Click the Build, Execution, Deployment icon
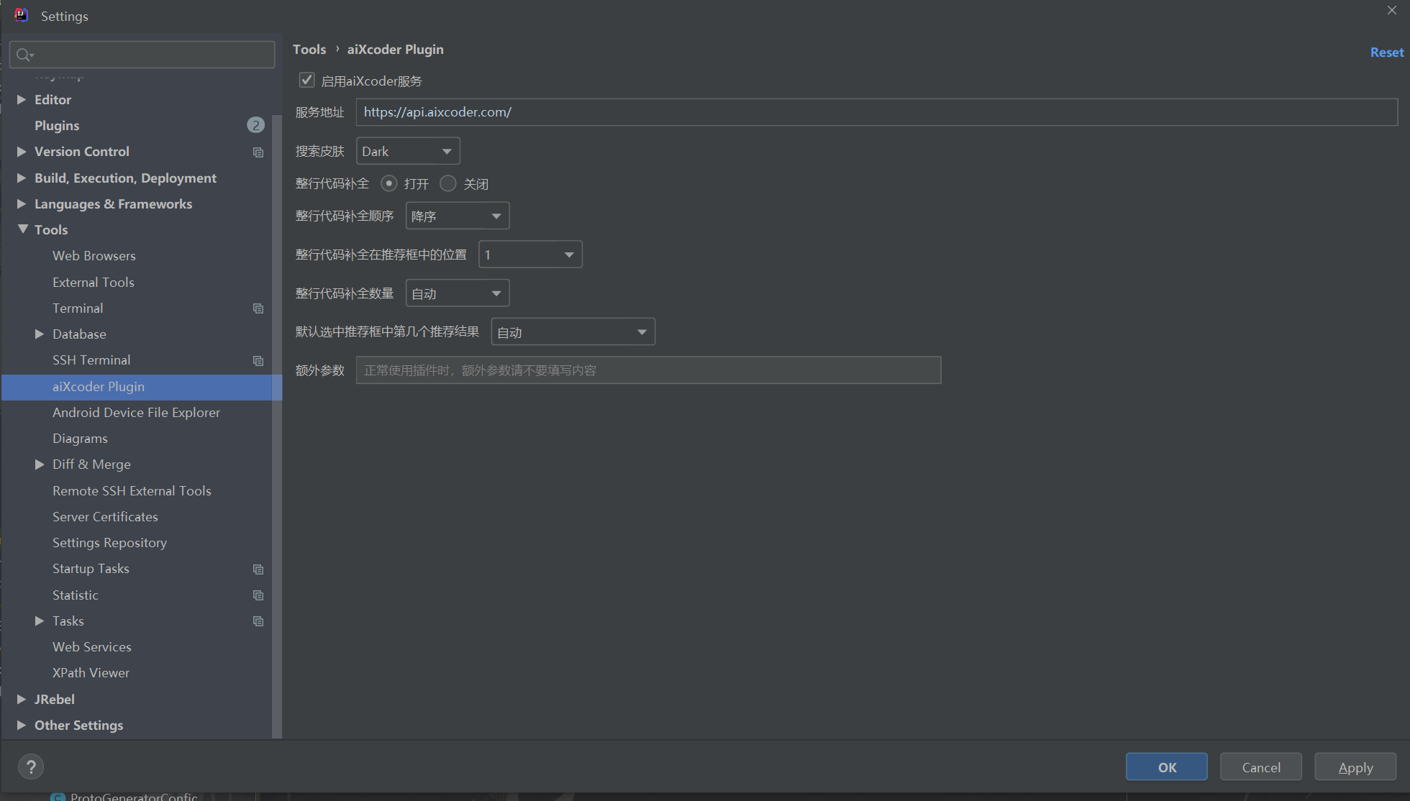Viewport: 1410px width, 801px height. tap(22, 178)
